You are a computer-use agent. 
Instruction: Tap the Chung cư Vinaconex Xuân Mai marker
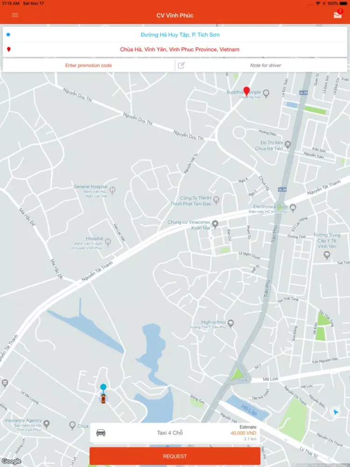click(215, 224)
